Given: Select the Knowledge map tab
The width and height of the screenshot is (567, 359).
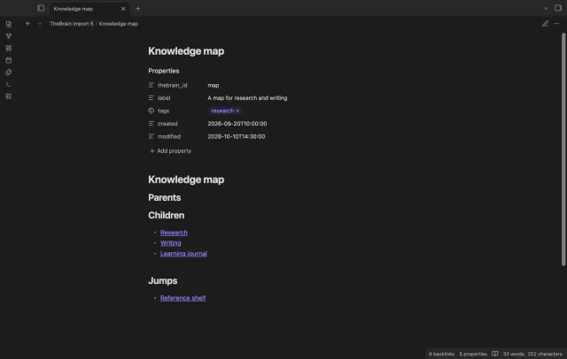Looking at the screenshot, I should [x=89, y=9].
